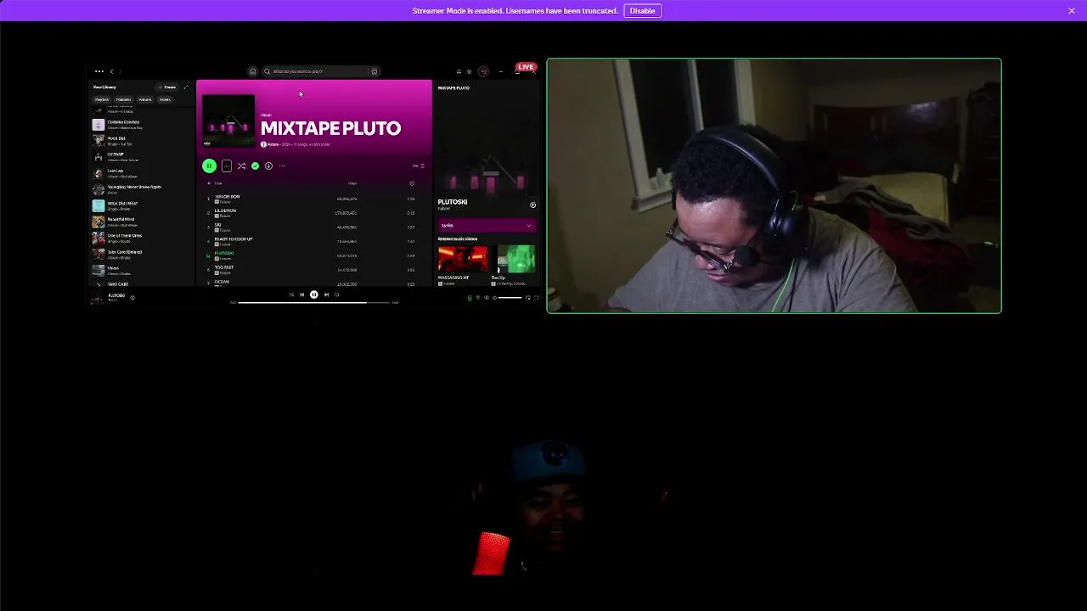Viewport: 1087px width, 611px height.
Task: Open the Future artist link under album title
Action: coord(273,144)
